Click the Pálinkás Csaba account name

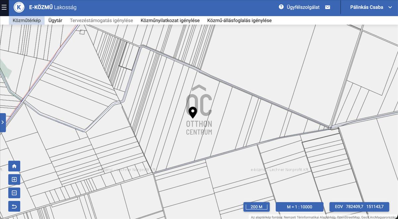pyautogui.click(x=366, y=7)
